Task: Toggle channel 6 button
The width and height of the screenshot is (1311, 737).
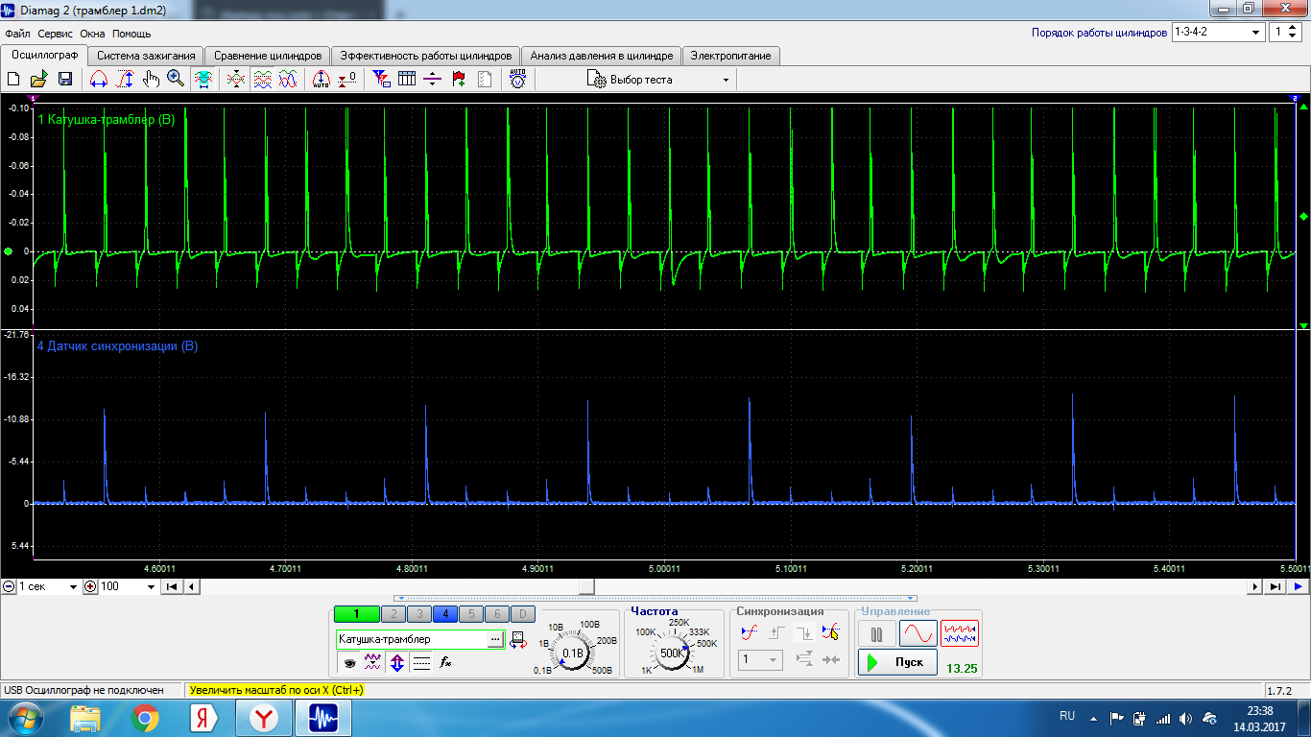Action: pyautogui.click(x=497, y=614)
